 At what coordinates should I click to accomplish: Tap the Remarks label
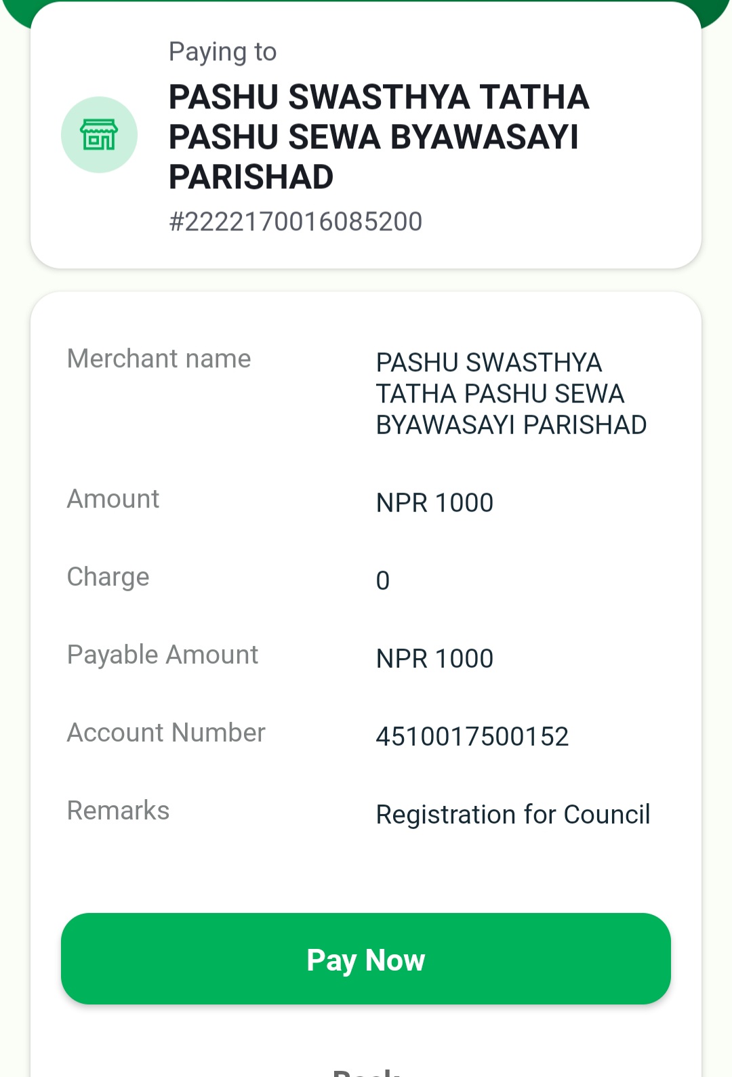point(118,811)
